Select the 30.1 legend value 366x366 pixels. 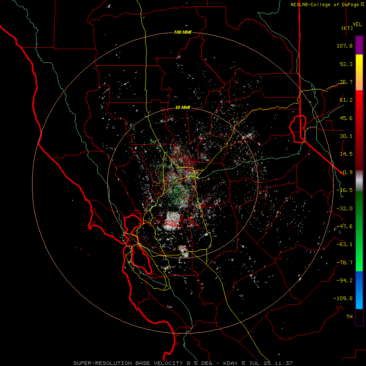[x=346, y=136]
